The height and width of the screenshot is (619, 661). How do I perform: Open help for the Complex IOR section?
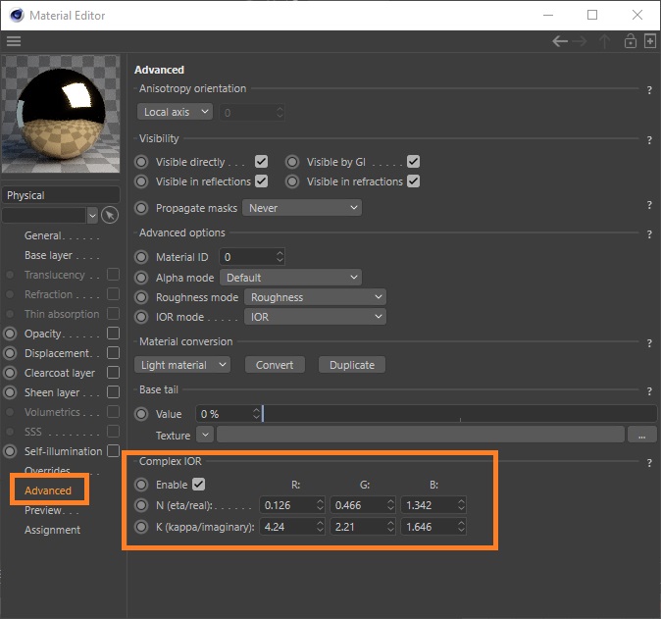649,462
